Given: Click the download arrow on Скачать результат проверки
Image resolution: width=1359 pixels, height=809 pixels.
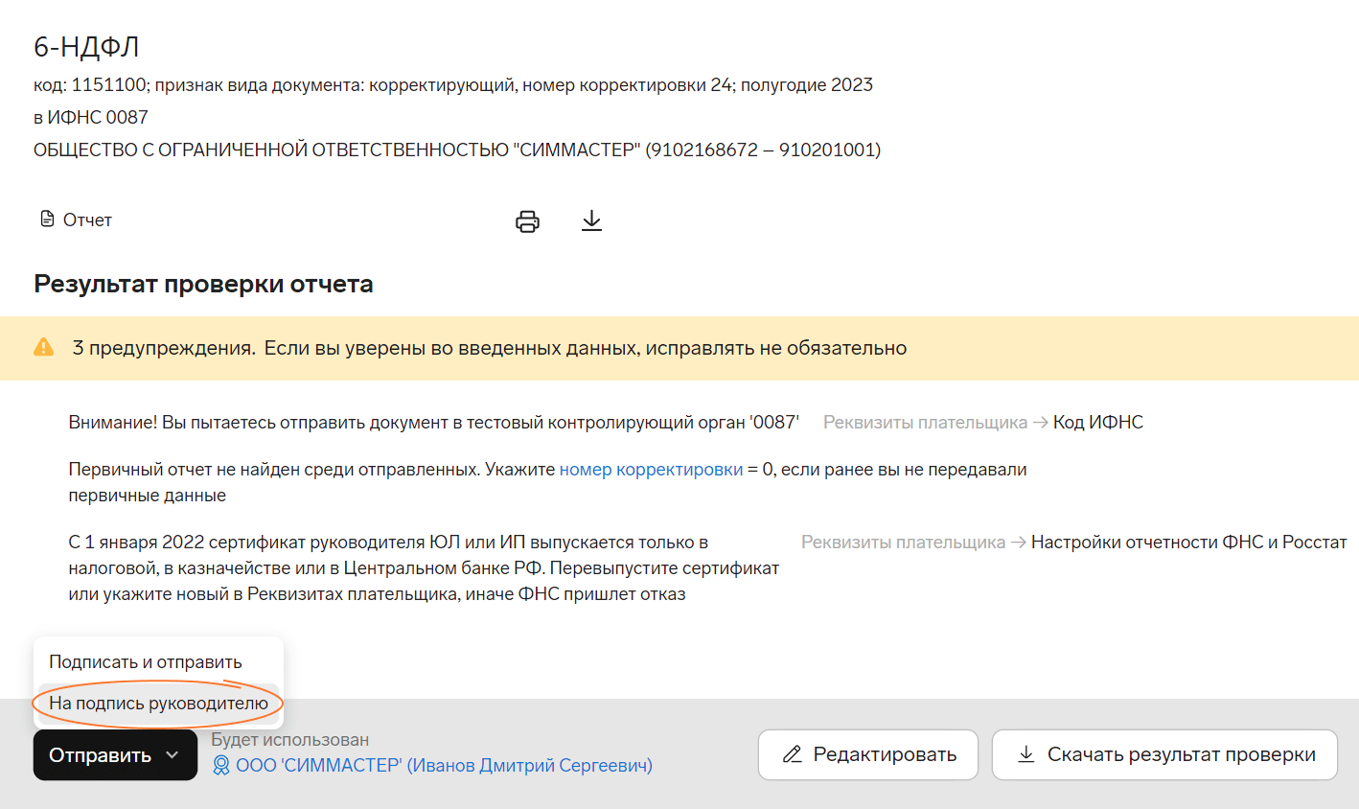Looking at the screenshot, I should 1025,754.
